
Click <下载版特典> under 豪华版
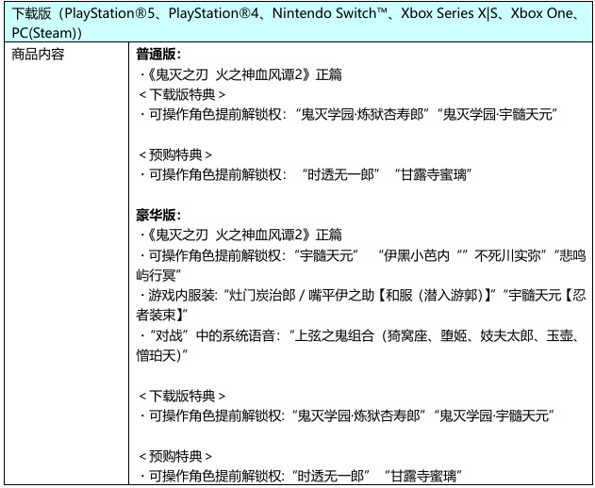click(x=182, y=396)
